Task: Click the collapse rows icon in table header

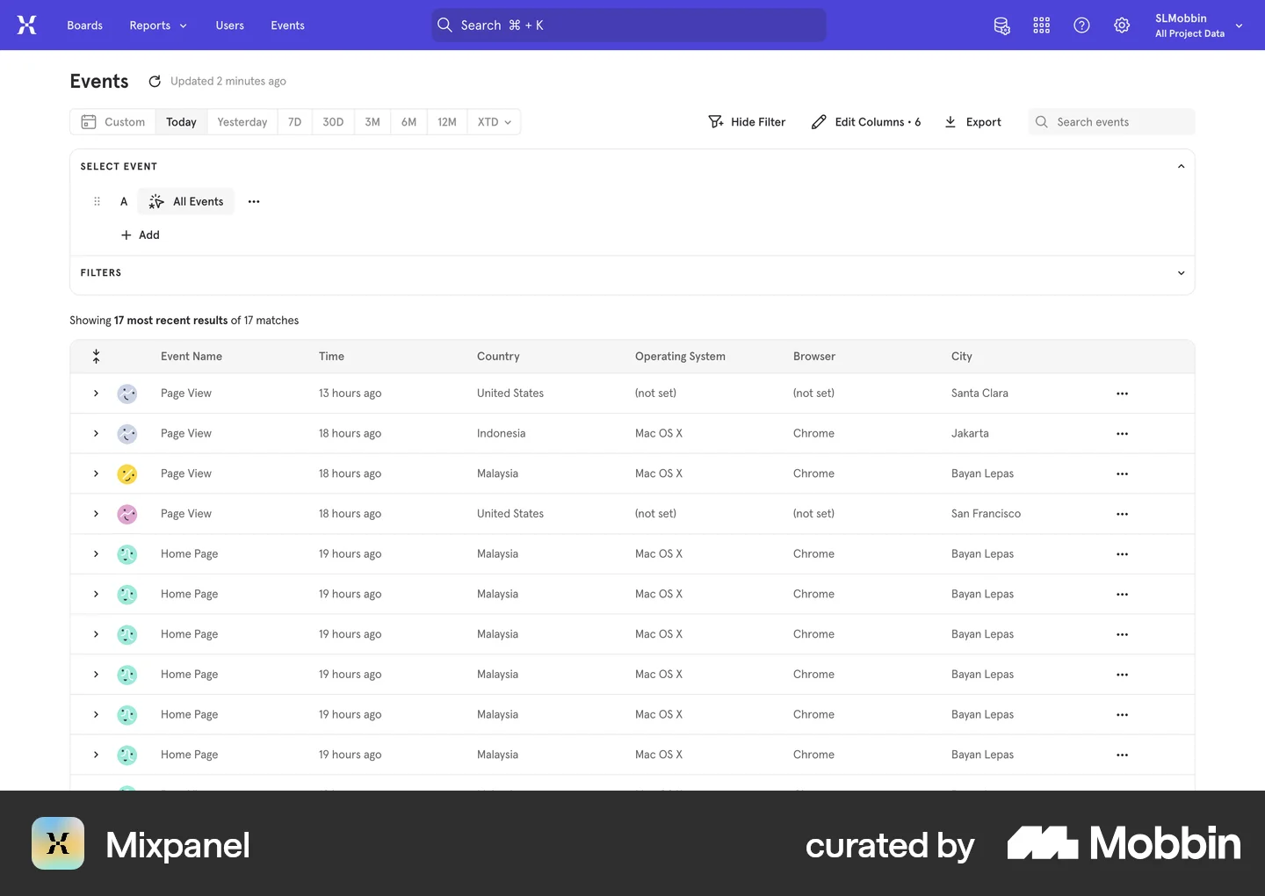Action: click(x=97, y=357)
